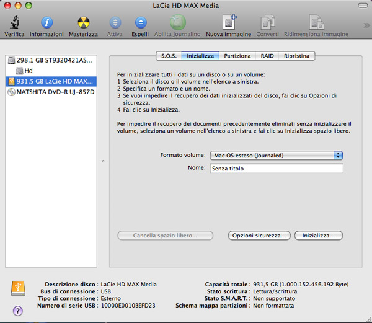
Task: Open the Informazioni info icon
Action: [46, 22]
